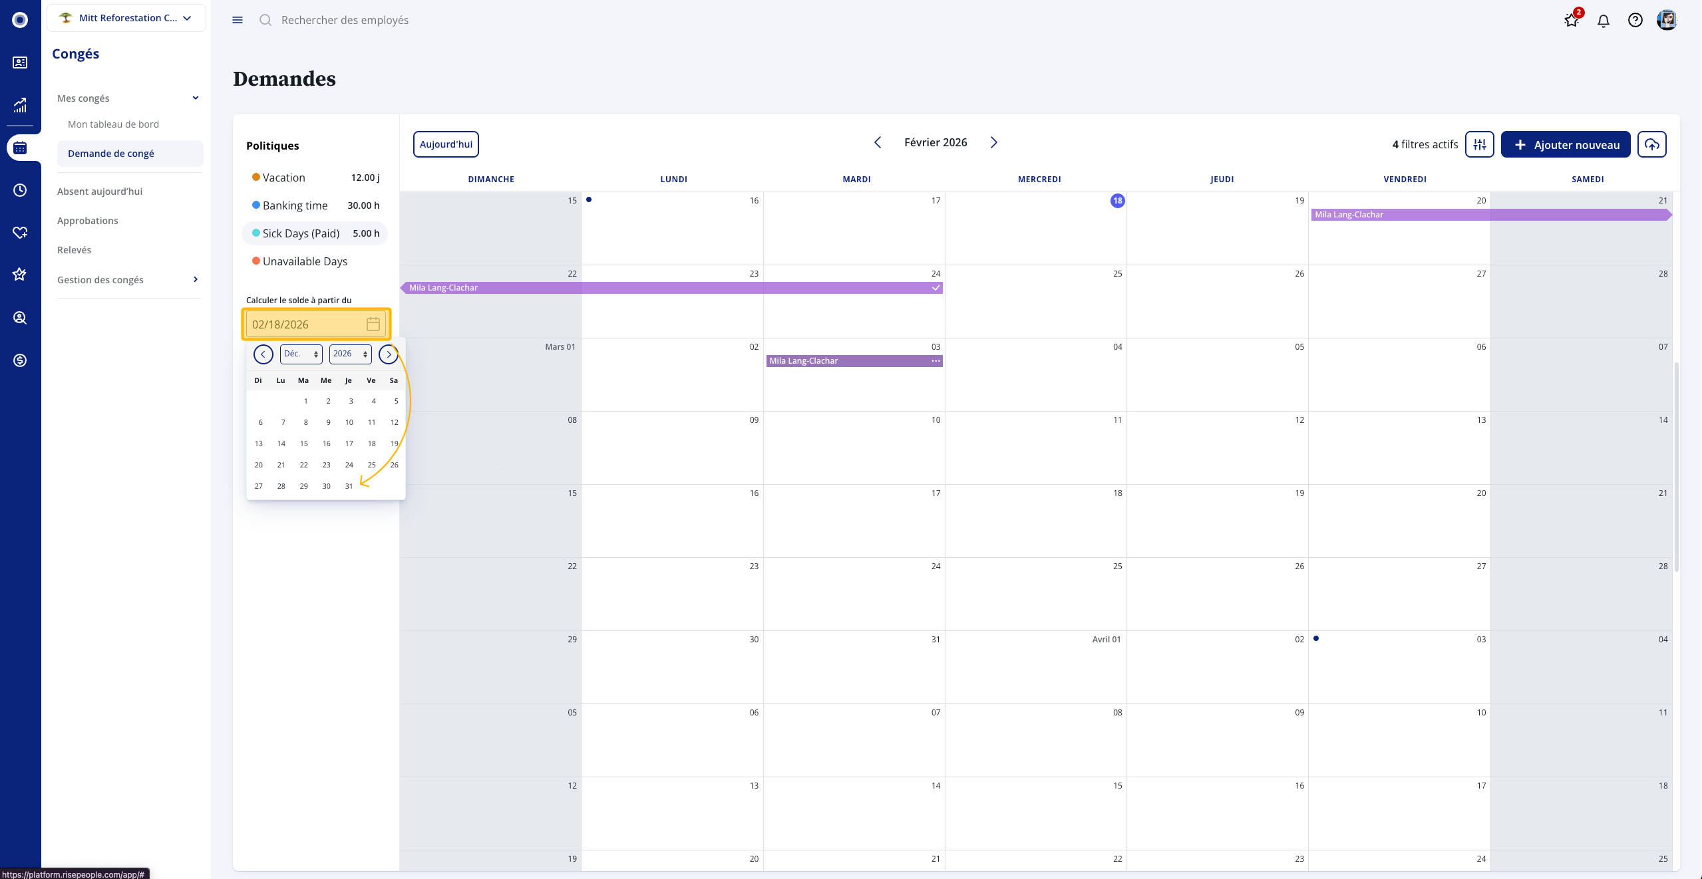Open the filter settings sliders icon
Viewport: 1702px width, 879px height.
(1479, 144)
